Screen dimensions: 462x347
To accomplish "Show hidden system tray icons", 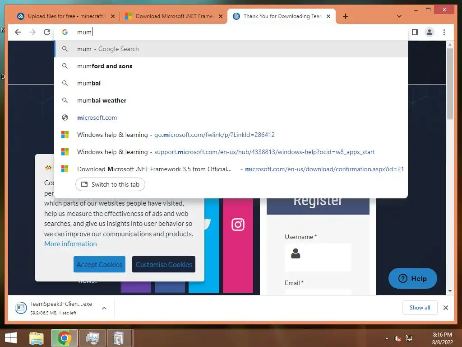I will pyautogui.click(x=387, y=338).
